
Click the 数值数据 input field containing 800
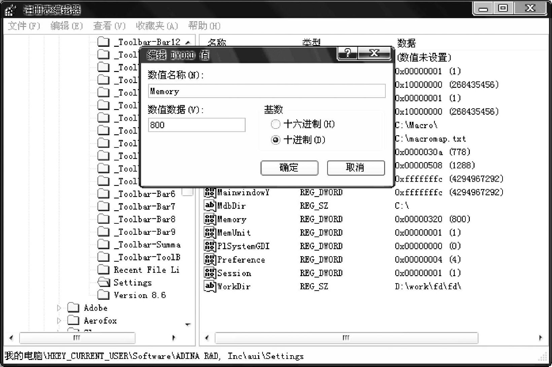(197, 125)
